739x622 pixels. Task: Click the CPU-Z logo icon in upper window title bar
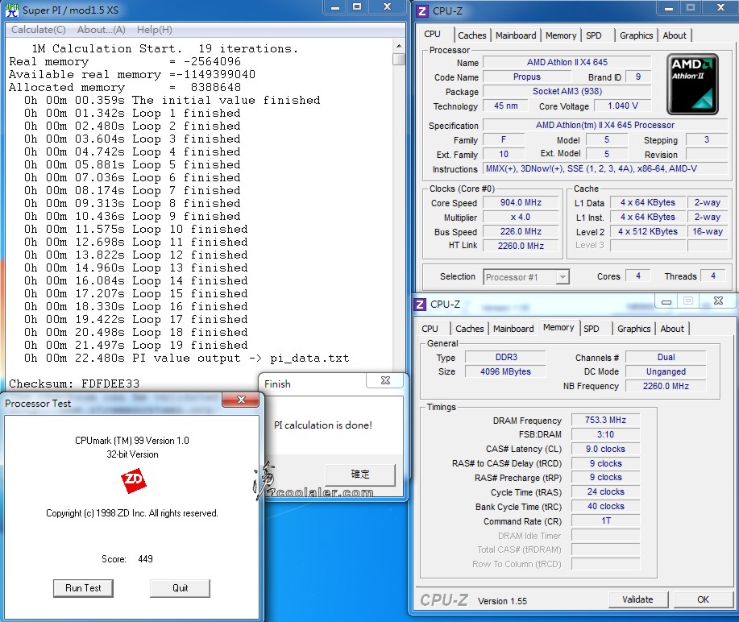click(422, 10)
